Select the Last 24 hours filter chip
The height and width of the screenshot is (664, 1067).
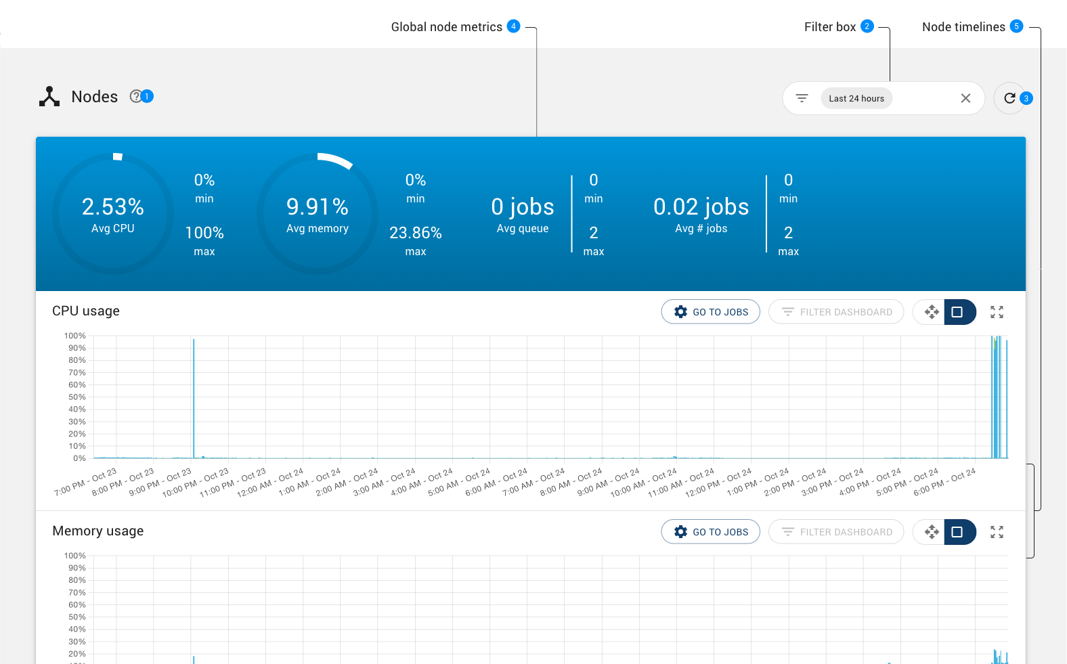856,98
